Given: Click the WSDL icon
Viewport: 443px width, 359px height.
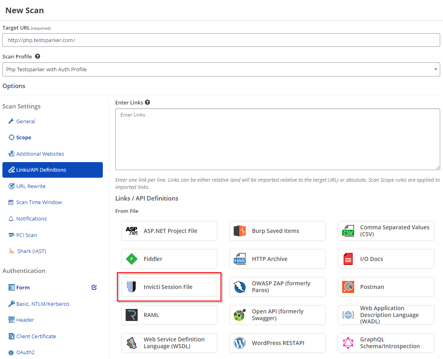Looking at the screenshot, I should pos(132,343).
